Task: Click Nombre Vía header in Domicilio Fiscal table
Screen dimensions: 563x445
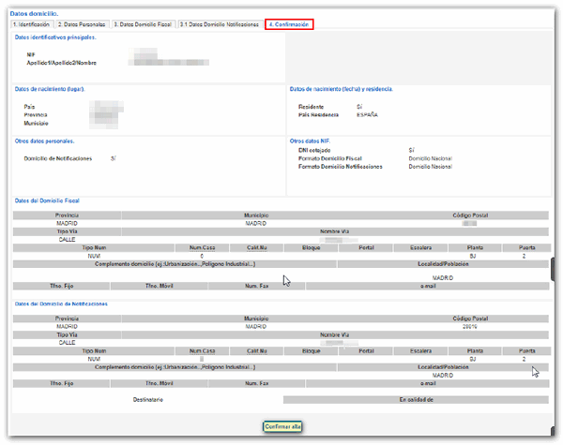Action: click(x=335, y=231)
